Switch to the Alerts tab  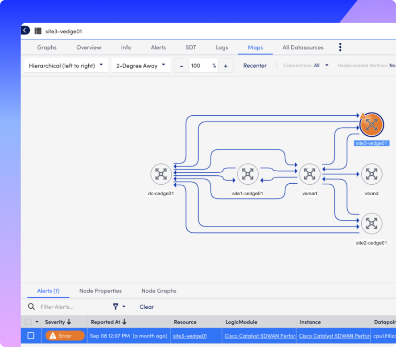158,47
